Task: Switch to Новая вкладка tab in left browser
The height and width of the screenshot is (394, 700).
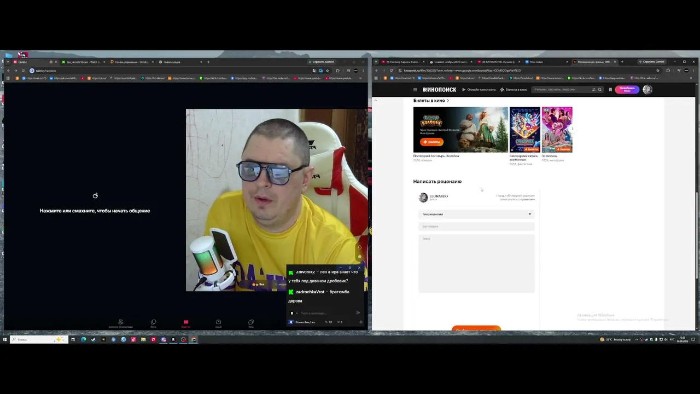Action: pyautogui.click(x=179, y=62)
